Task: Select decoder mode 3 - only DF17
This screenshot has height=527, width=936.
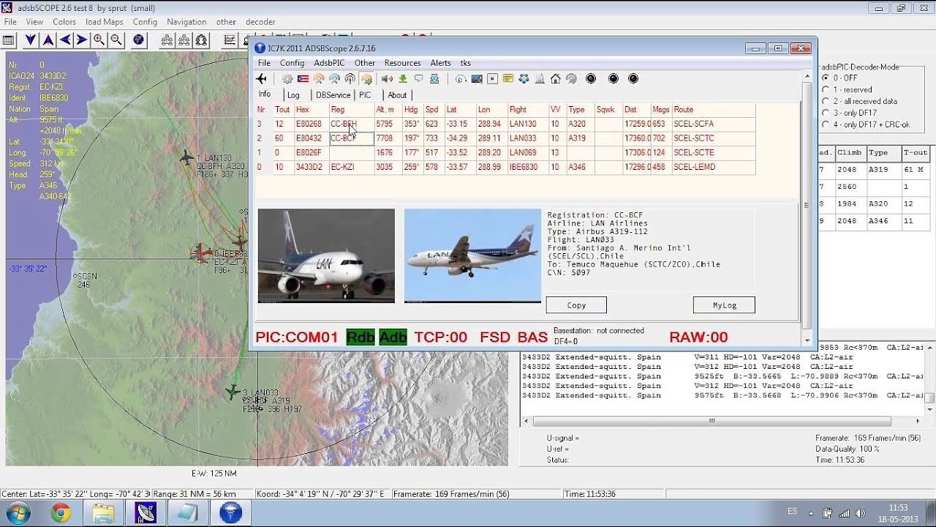Action: coord(849,113)
